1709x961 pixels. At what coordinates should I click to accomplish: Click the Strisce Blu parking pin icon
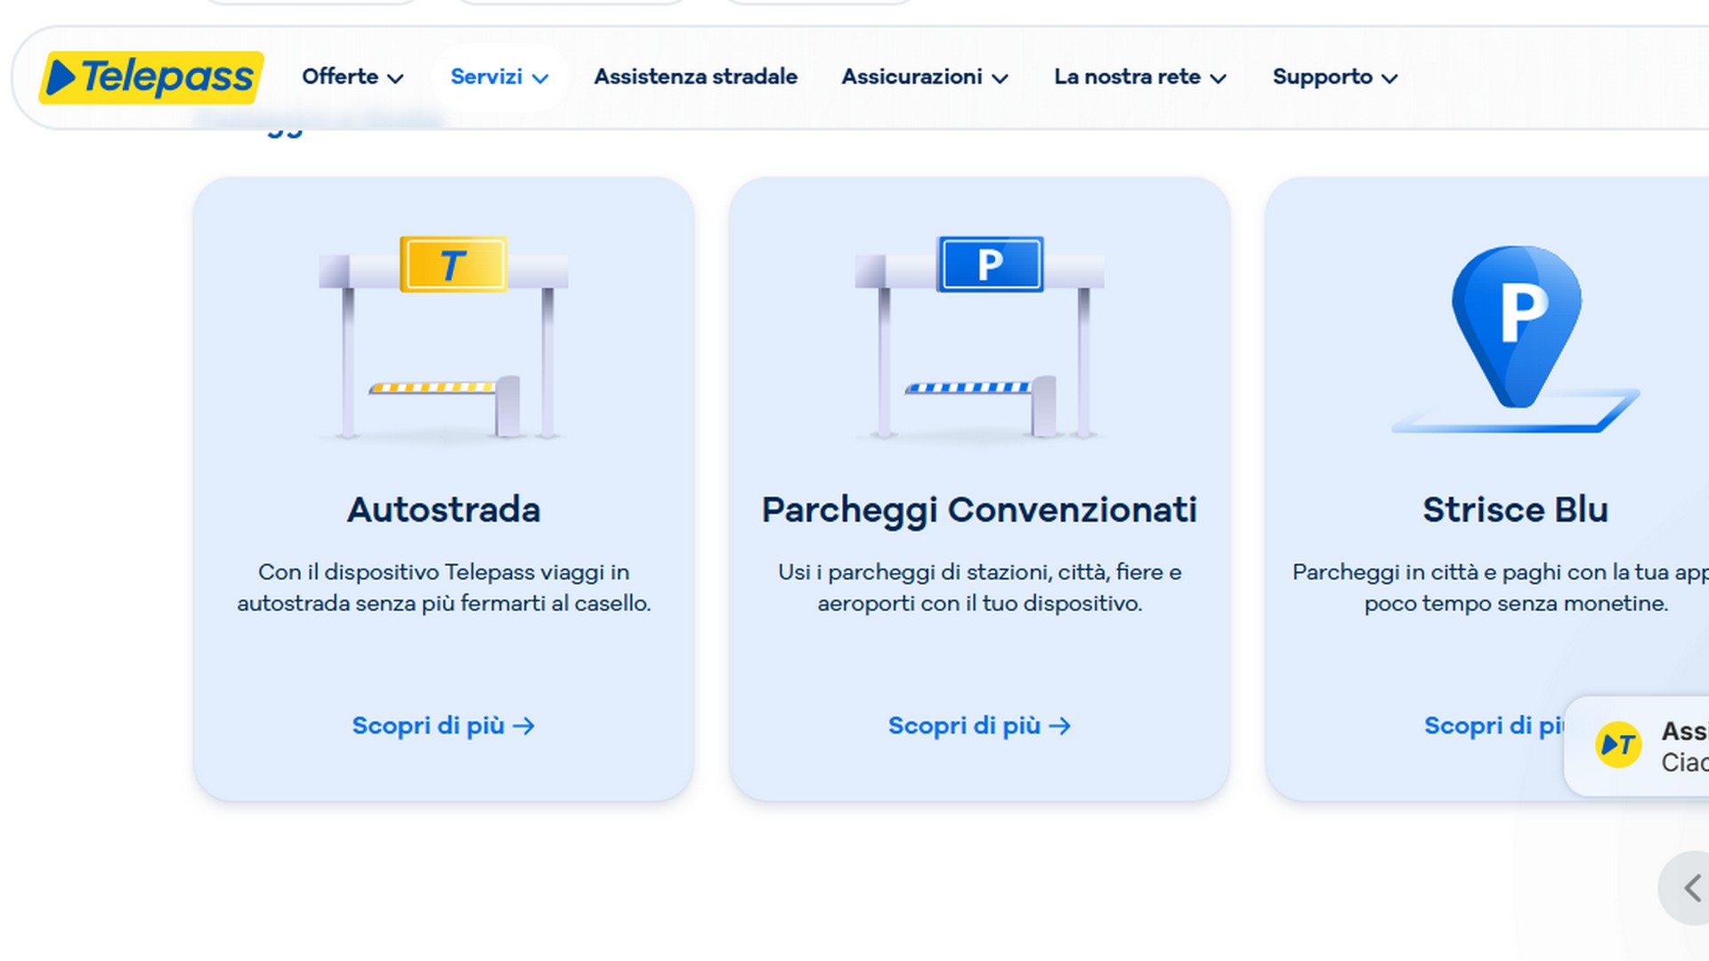point(1516,338)
